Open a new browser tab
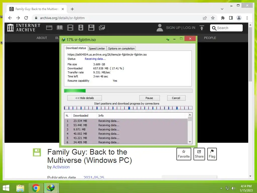Screen dimensions: 257x193 [x=72, y=9]
